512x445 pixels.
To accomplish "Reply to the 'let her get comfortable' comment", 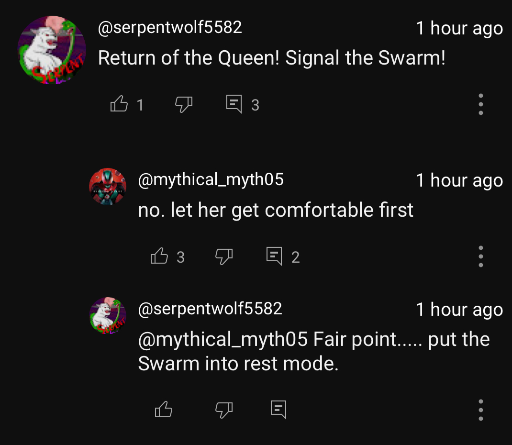I will tap(274, 256).
